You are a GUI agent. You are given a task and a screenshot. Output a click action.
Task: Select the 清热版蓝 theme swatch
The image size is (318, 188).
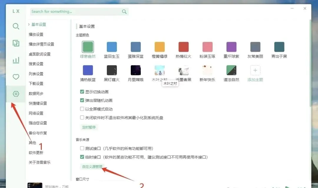[88, 70]
